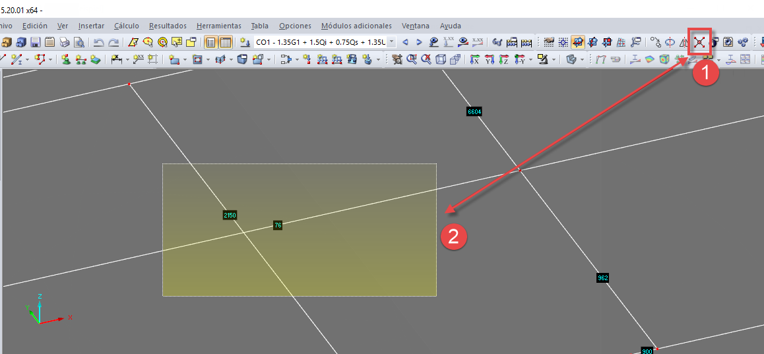Expand the display microscope icon dropdown arrow
Image resolution: width=764 pixels, height=354 pixels.
[x=554, y=59]
